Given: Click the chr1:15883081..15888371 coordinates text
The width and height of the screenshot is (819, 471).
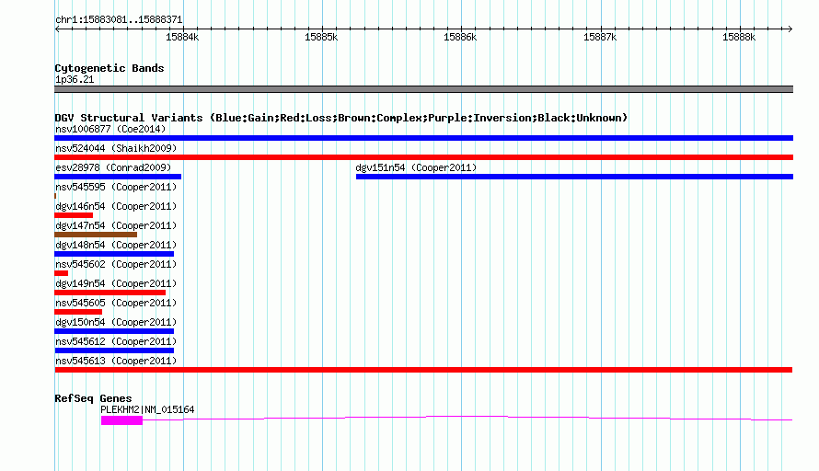Looking at the screenshot, I should coord(119,20).
